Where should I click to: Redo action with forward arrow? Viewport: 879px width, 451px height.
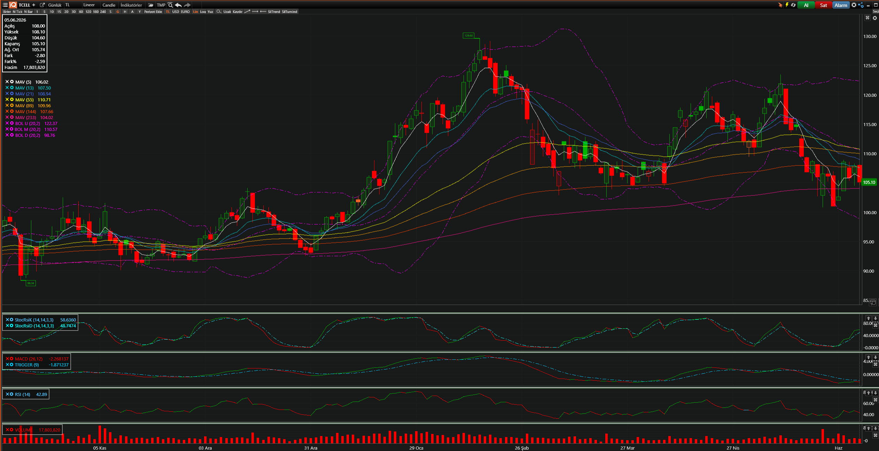click(187, 5)
